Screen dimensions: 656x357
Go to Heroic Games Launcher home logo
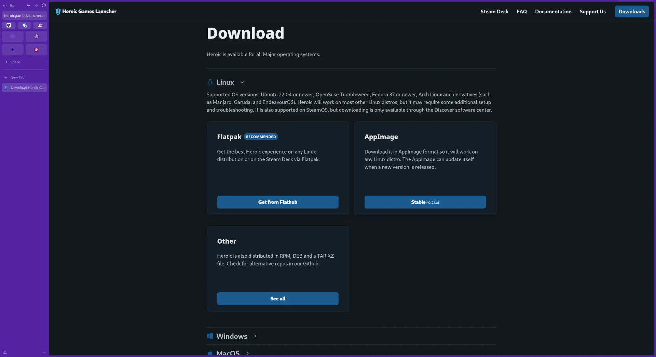tap(86, 11)
